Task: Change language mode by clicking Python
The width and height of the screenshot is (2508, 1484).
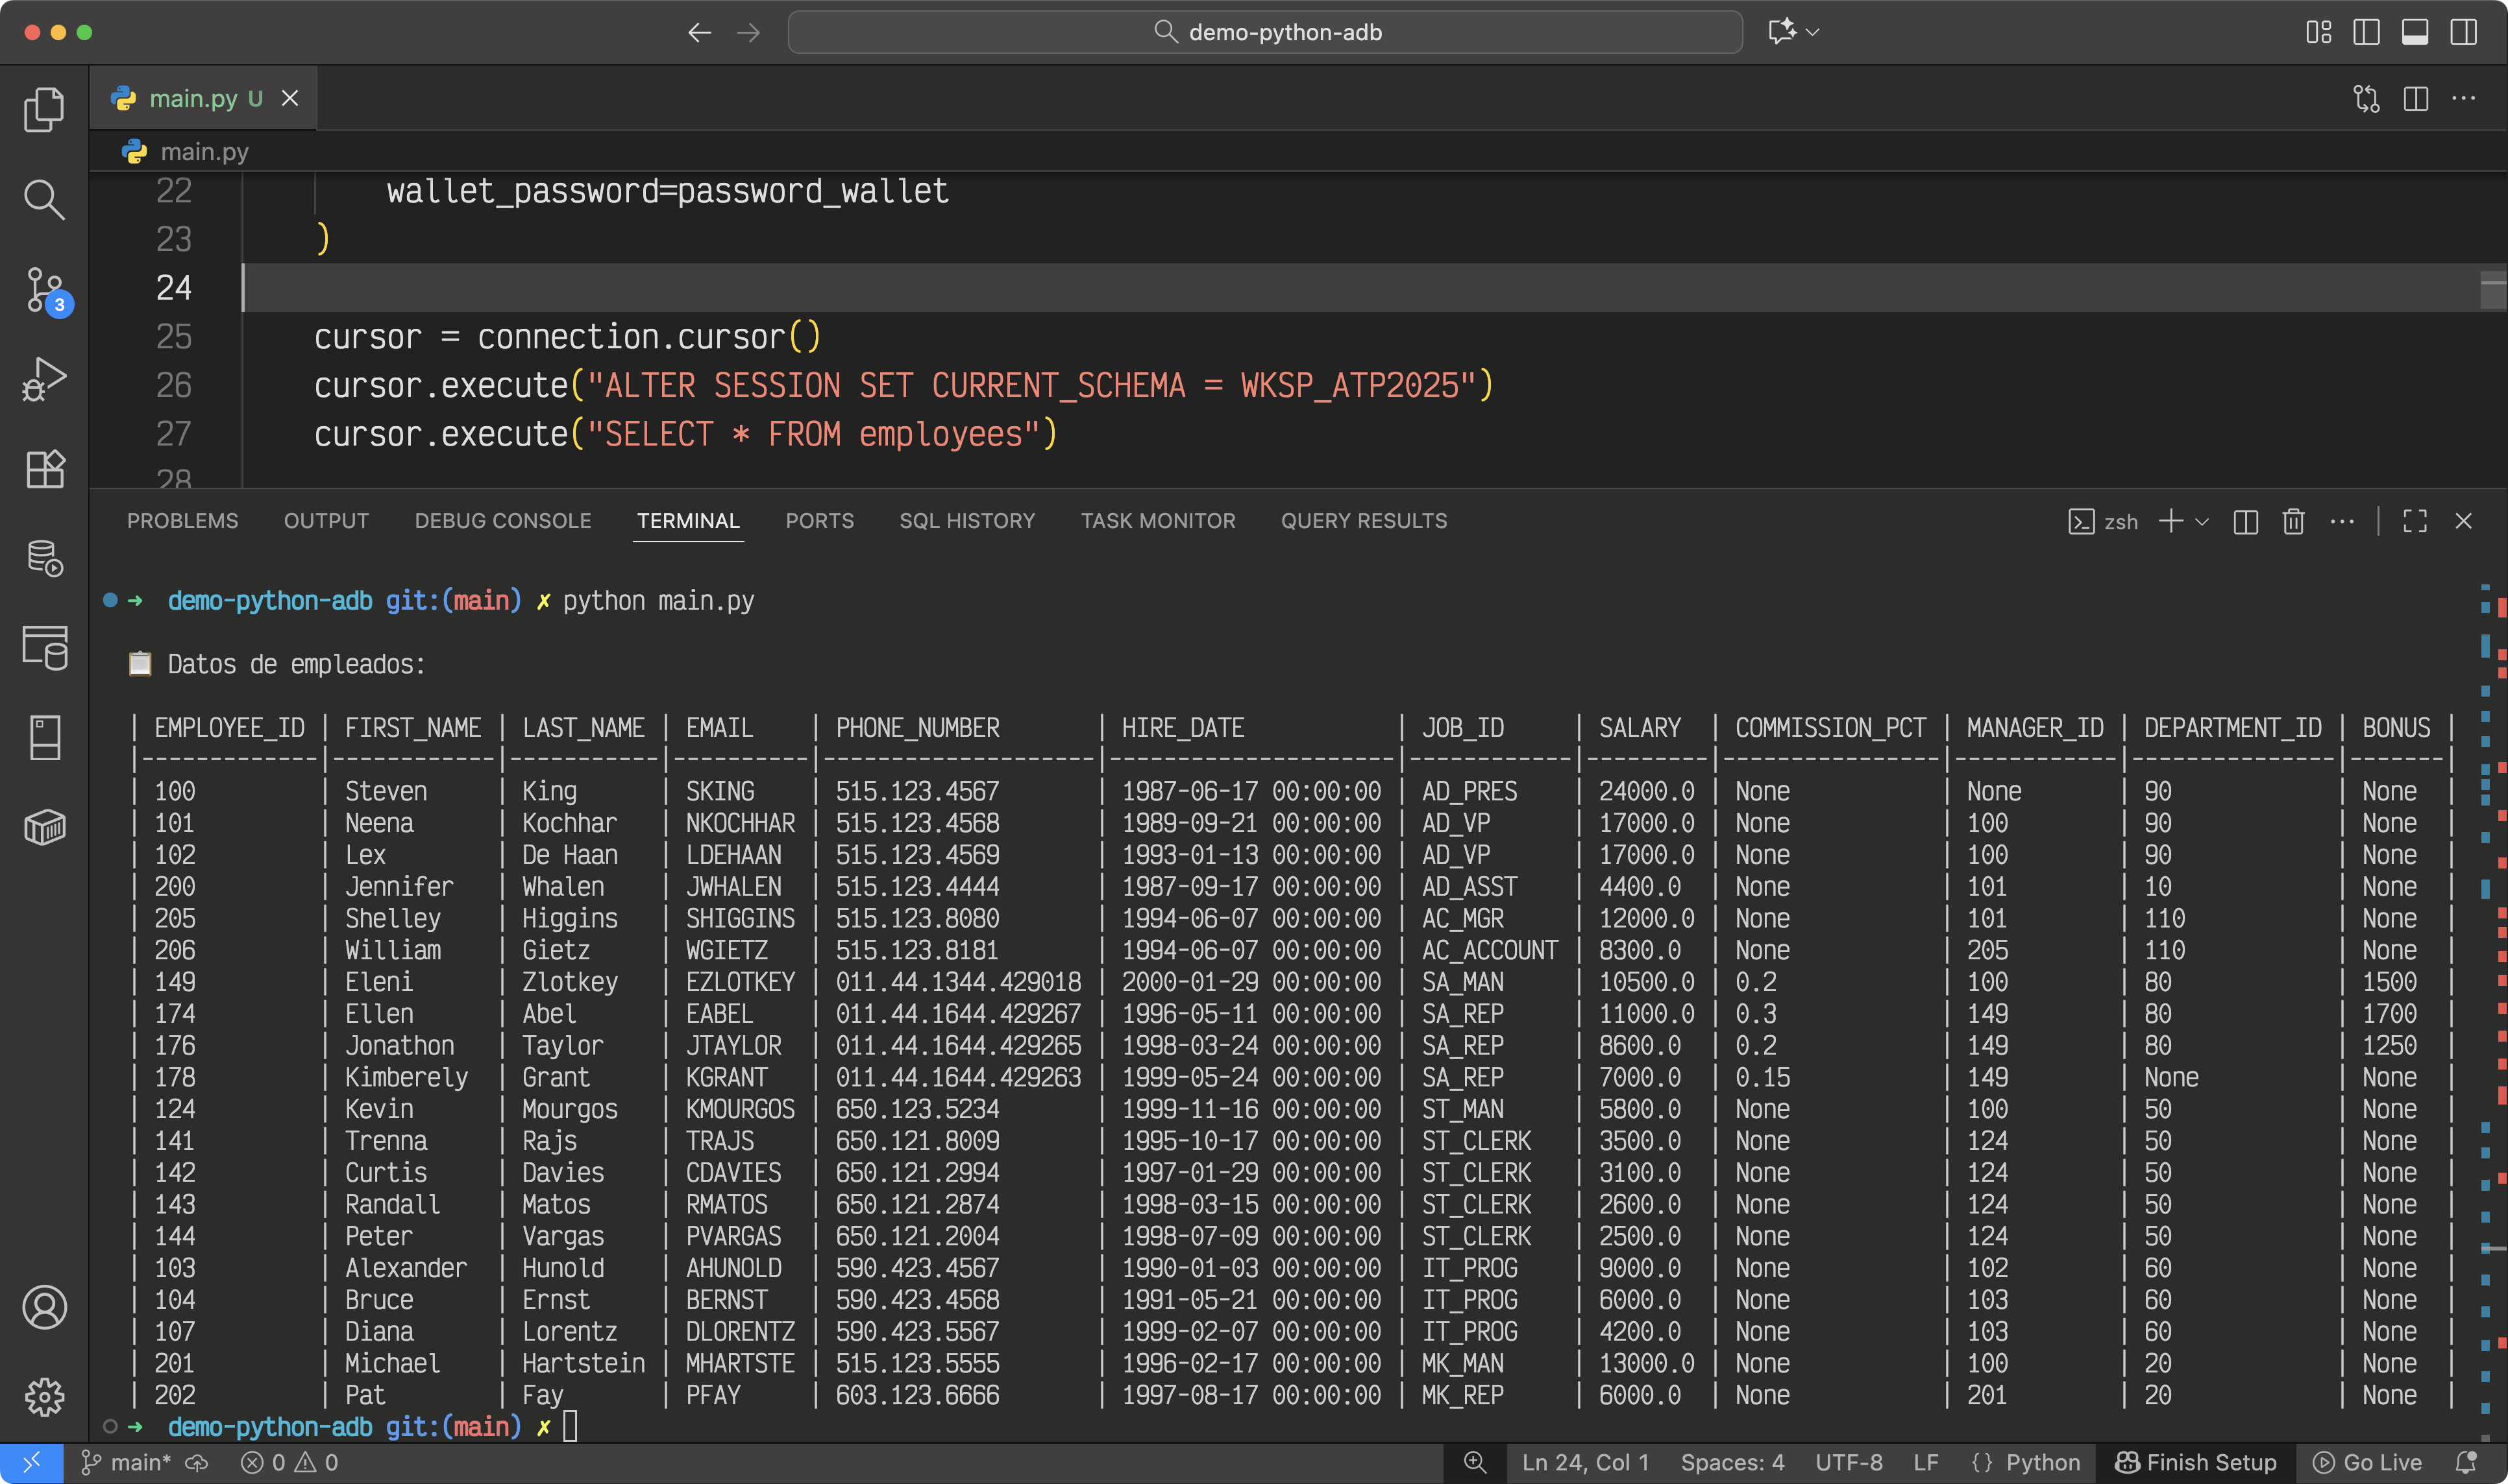Action: (x=2043, y=1461)
